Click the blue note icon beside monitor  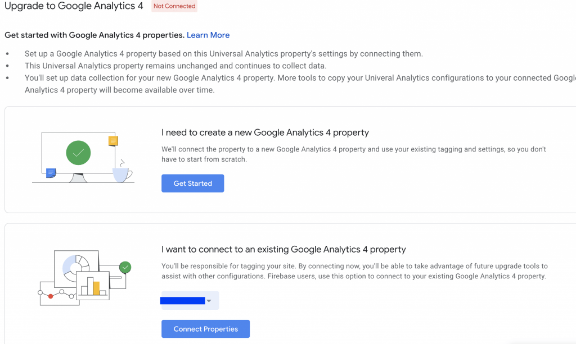coord(51,173)
